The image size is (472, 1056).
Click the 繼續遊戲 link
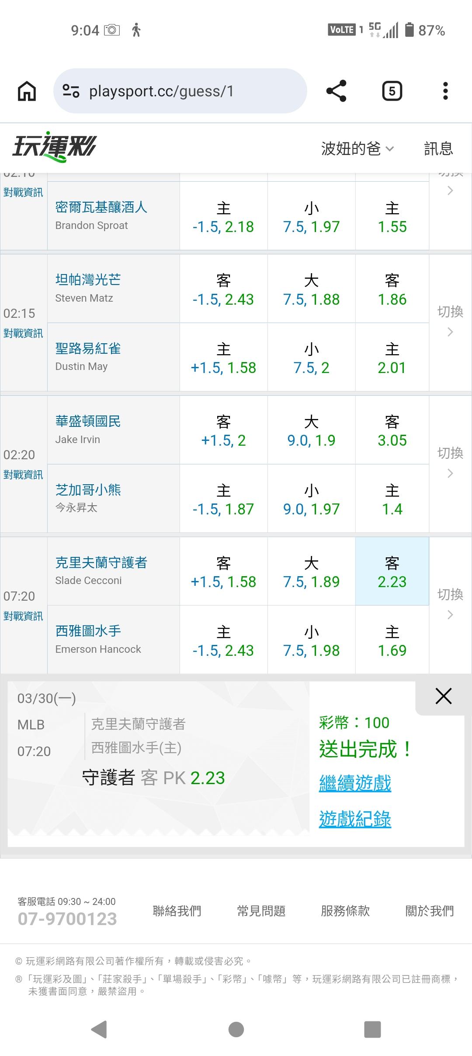(355, 783)
